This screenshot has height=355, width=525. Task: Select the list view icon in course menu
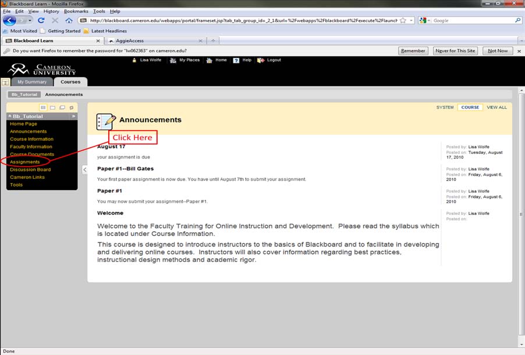43,107
